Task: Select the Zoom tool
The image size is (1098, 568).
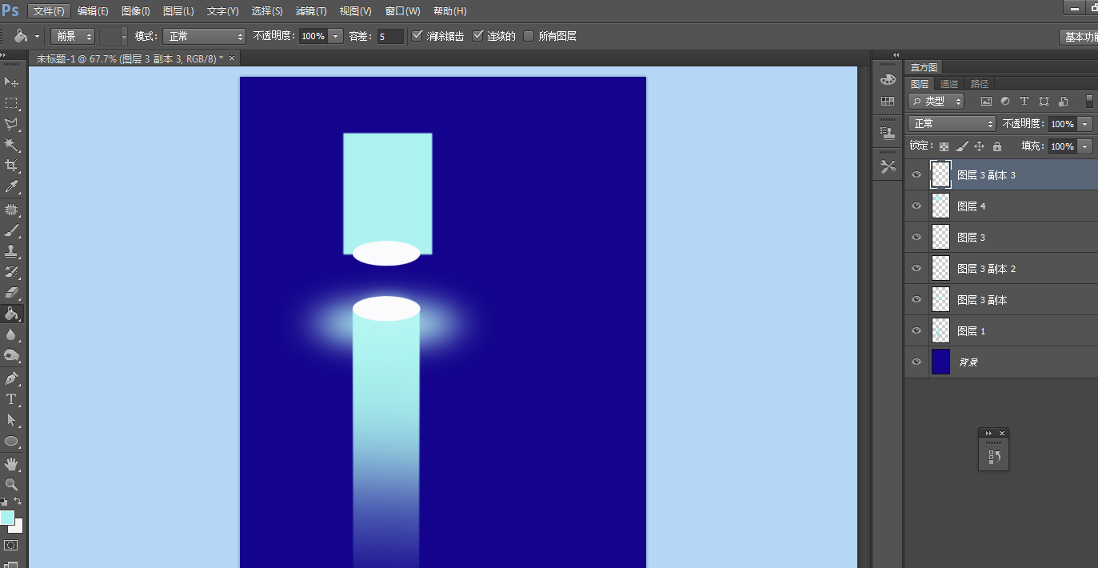Action: click(11, 484)
